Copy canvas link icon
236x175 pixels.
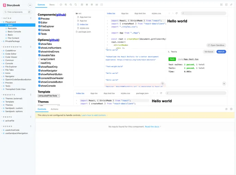[231, 5]
